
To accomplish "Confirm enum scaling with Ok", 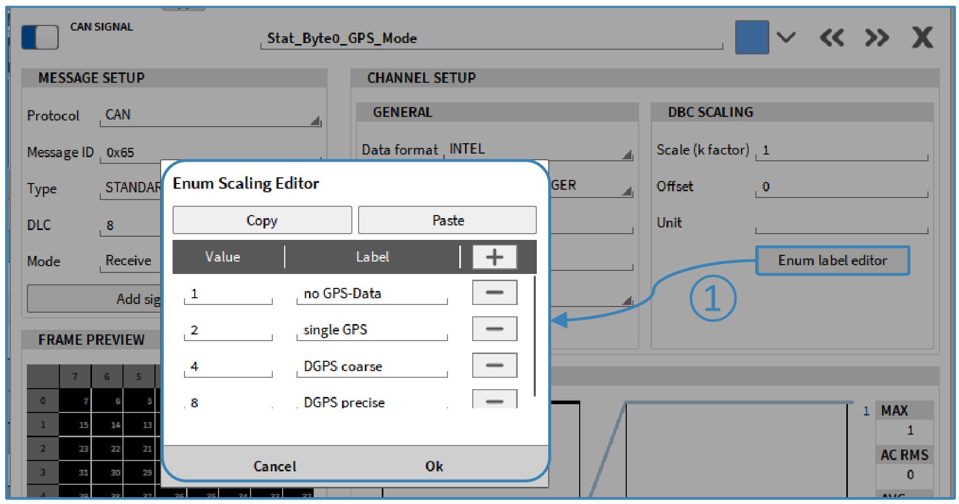I will [434, 466].
